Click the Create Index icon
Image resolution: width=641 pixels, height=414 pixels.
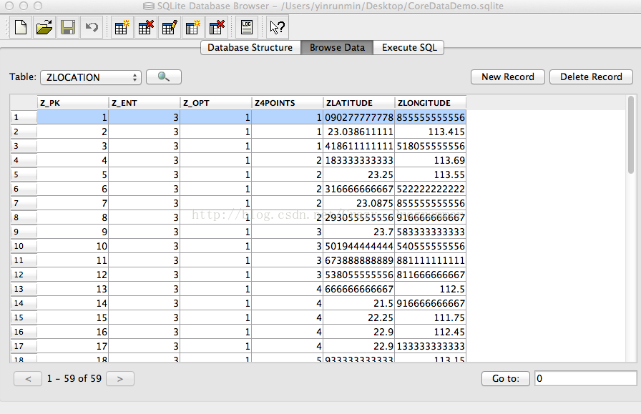(x=193, y=27)
